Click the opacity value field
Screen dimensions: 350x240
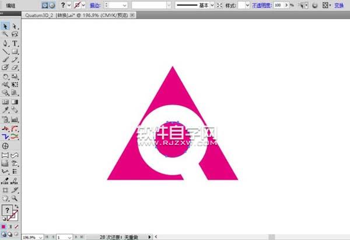(x=279, y=5)
